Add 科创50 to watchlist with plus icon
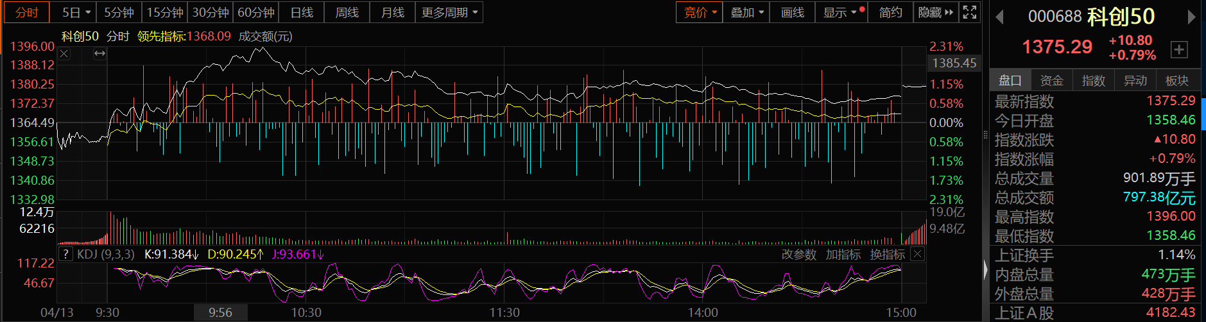Image resolution: width=1206 pixels, height=322 pixels. [x=1179, y=49]
